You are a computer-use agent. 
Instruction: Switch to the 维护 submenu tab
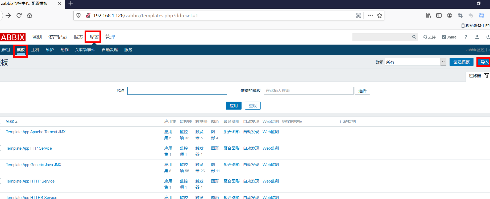(50, 50)
